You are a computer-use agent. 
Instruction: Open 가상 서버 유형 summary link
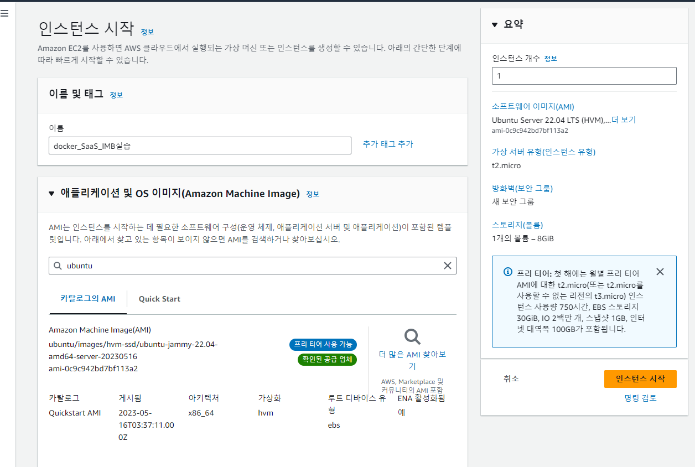point(543,152)
